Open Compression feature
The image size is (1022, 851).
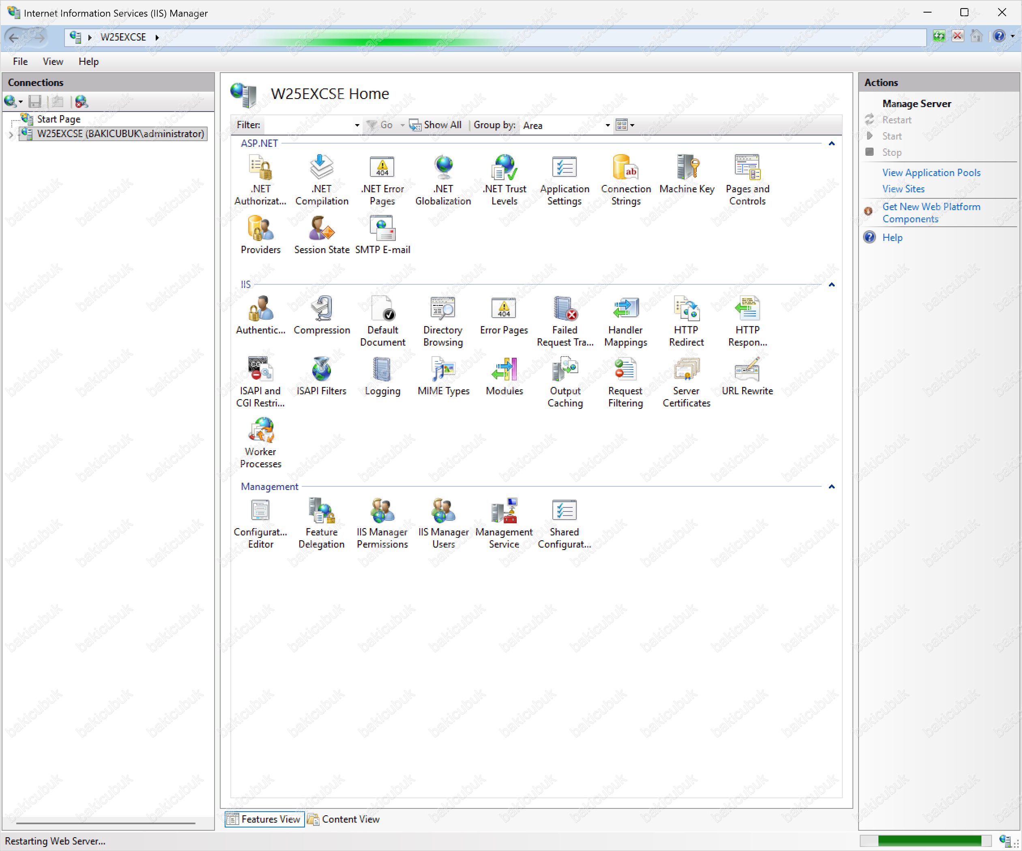[322, 315]
